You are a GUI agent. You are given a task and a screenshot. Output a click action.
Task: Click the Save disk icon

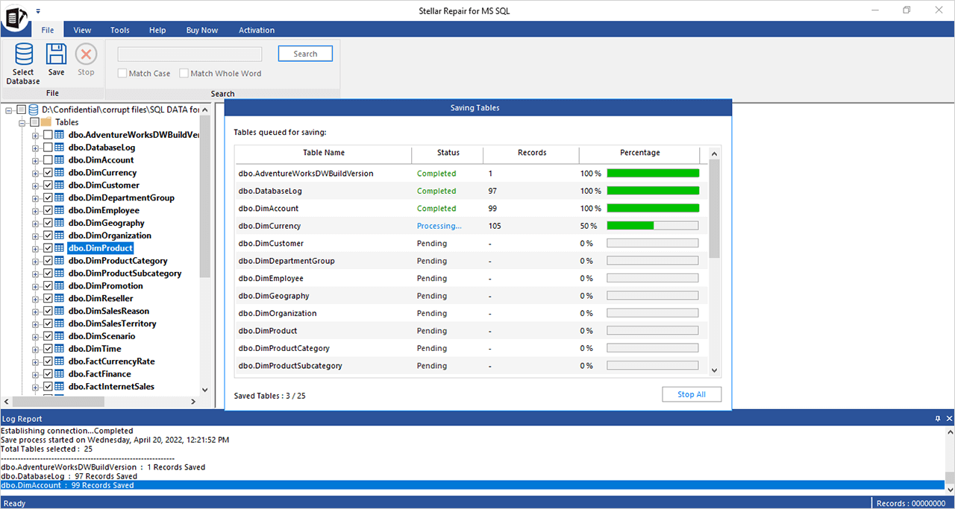57,54
